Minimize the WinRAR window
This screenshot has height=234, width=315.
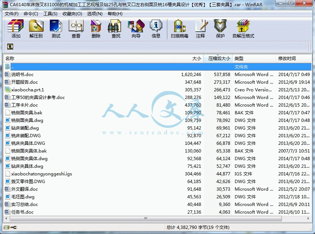pyautogui.click(x=281, y=3)
